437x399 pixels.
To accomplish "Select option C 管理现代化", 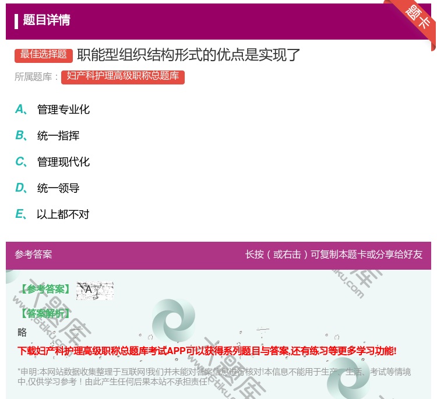I will (52, 162).
